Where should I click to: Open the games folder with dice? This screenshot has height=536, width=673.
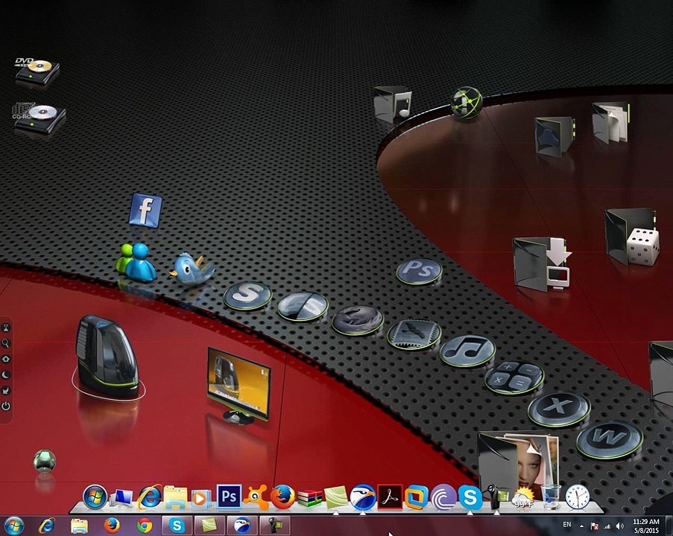632,237
